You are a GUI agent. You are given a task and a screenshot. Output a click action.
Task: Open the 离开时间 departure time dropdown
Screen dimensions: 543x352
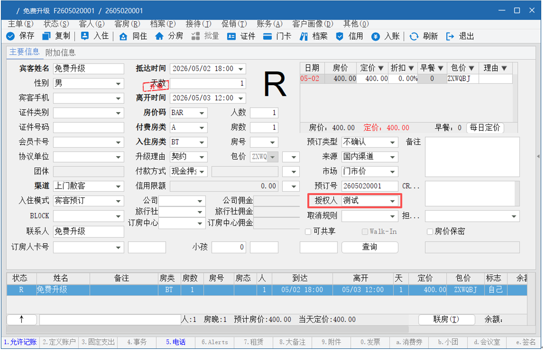point(241,98)
